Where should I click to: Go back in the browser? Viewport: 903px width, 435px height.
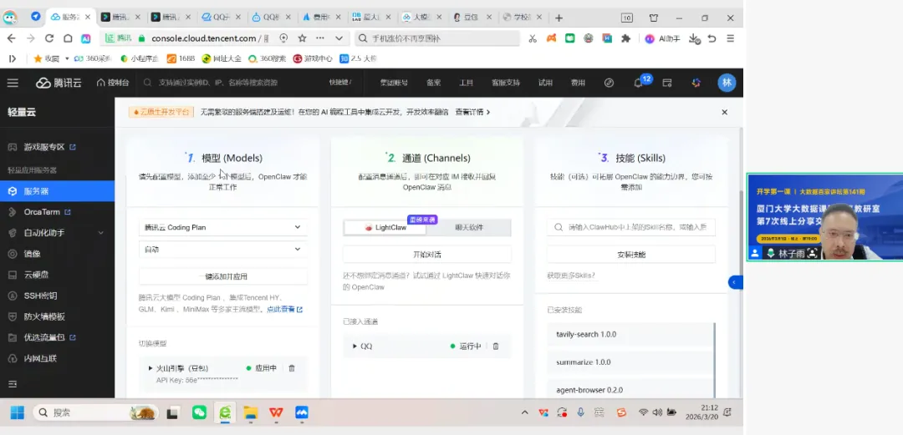(x=11, y=38)
